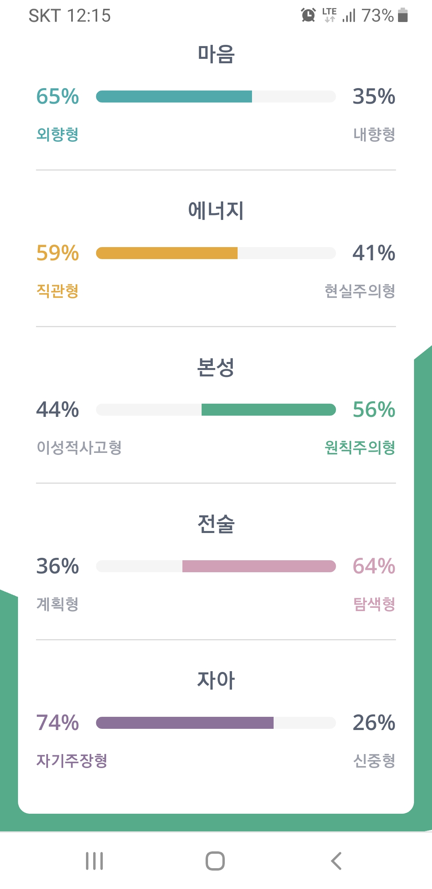Click the pink 전술 progress bar
This screenshot has width=432, height=889.
pyautogui.click(x=216, y=566)
